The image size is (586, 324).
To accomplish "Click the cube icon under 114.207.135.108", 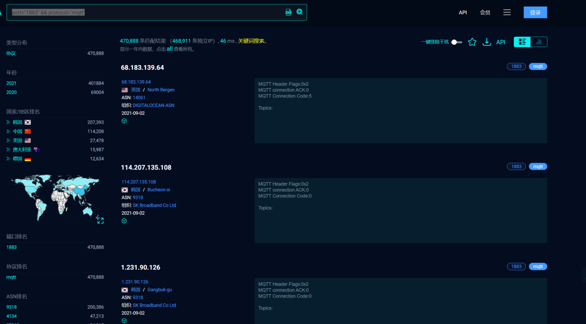I will click(124, 221).
